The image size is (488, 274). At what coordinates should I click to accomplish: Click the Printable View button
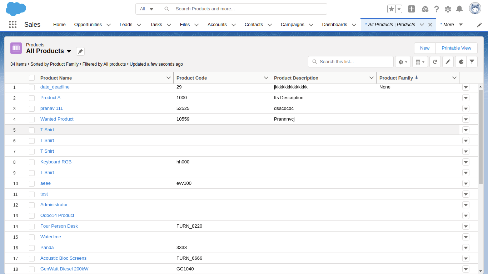click(457, 48)
